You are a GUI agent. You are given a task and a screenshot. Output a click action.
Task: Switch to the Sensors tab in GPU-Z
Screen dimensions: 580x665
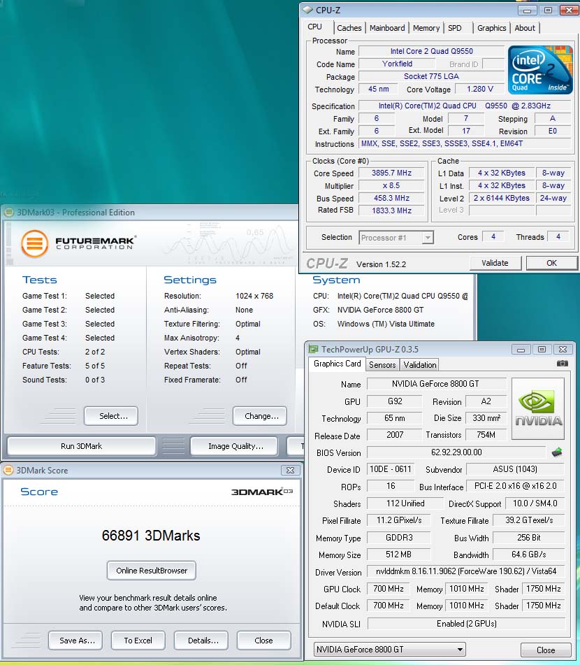click(x=382, y=365)
